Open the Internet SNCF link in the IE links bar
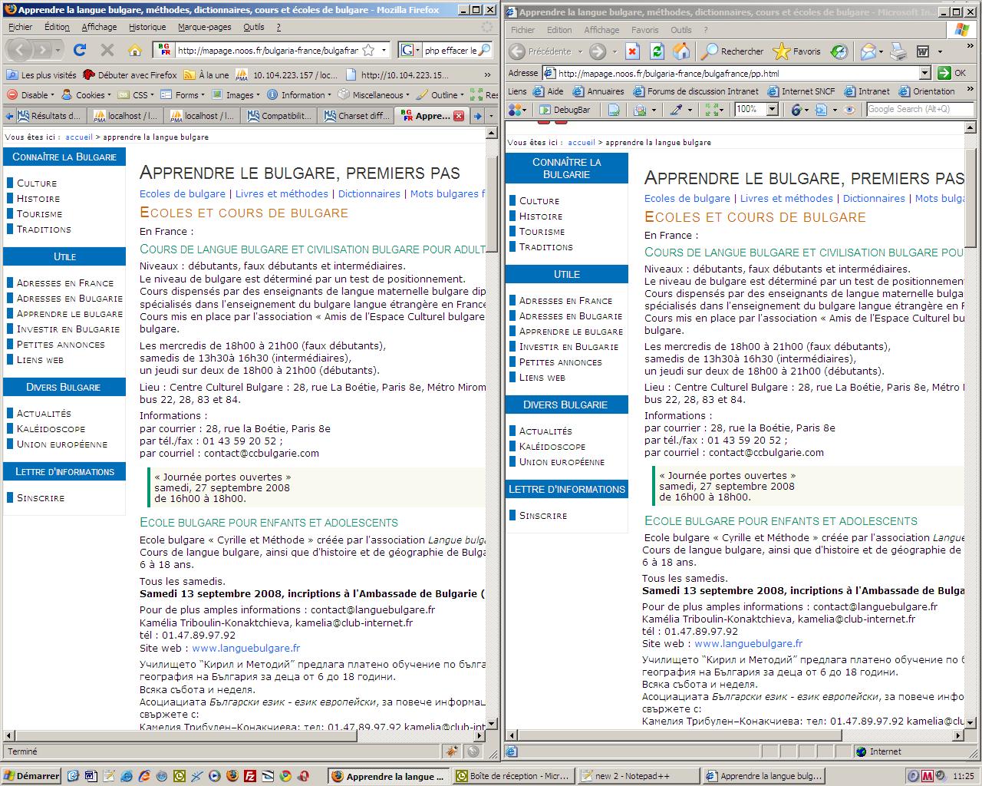The image size is (982, 786). coord(801,91)
